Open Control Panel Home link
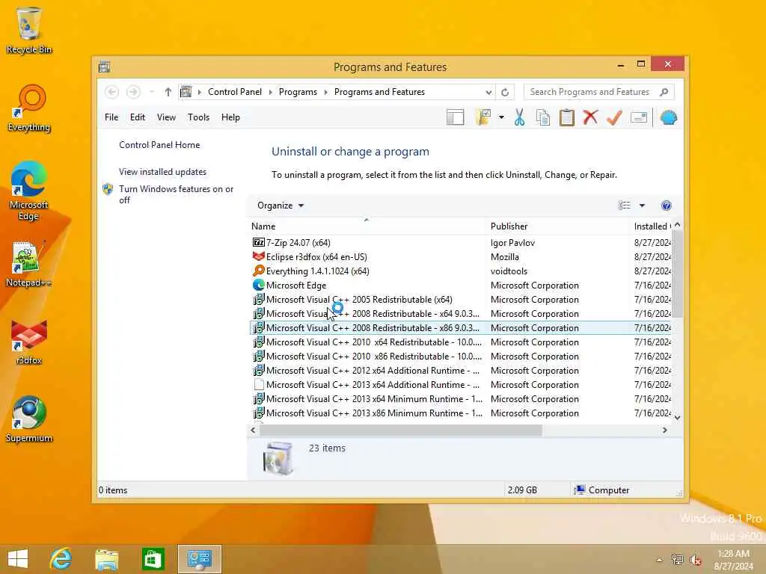 [159, 145]
